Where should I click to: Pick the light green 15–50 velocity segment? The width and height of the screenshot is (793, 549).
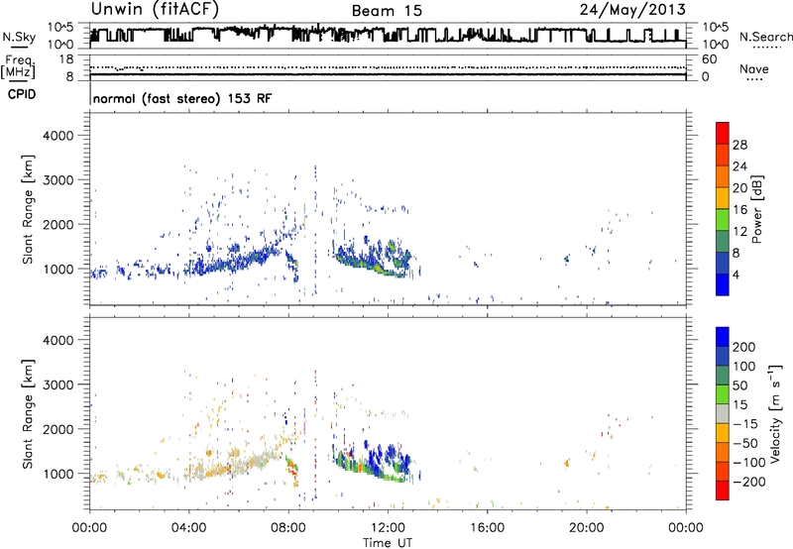(723, 394)
